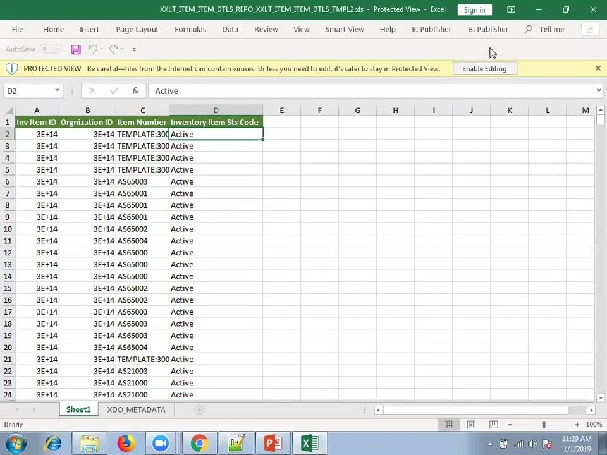The image size is (607, 455).
Task: Open Internet Explorer from taskbar
Action: (x=52, y=444)
